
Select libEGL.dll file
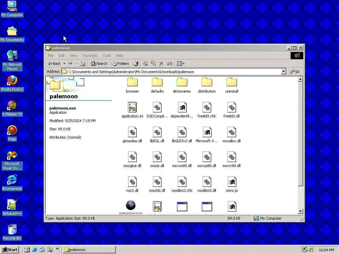point(157,135)
